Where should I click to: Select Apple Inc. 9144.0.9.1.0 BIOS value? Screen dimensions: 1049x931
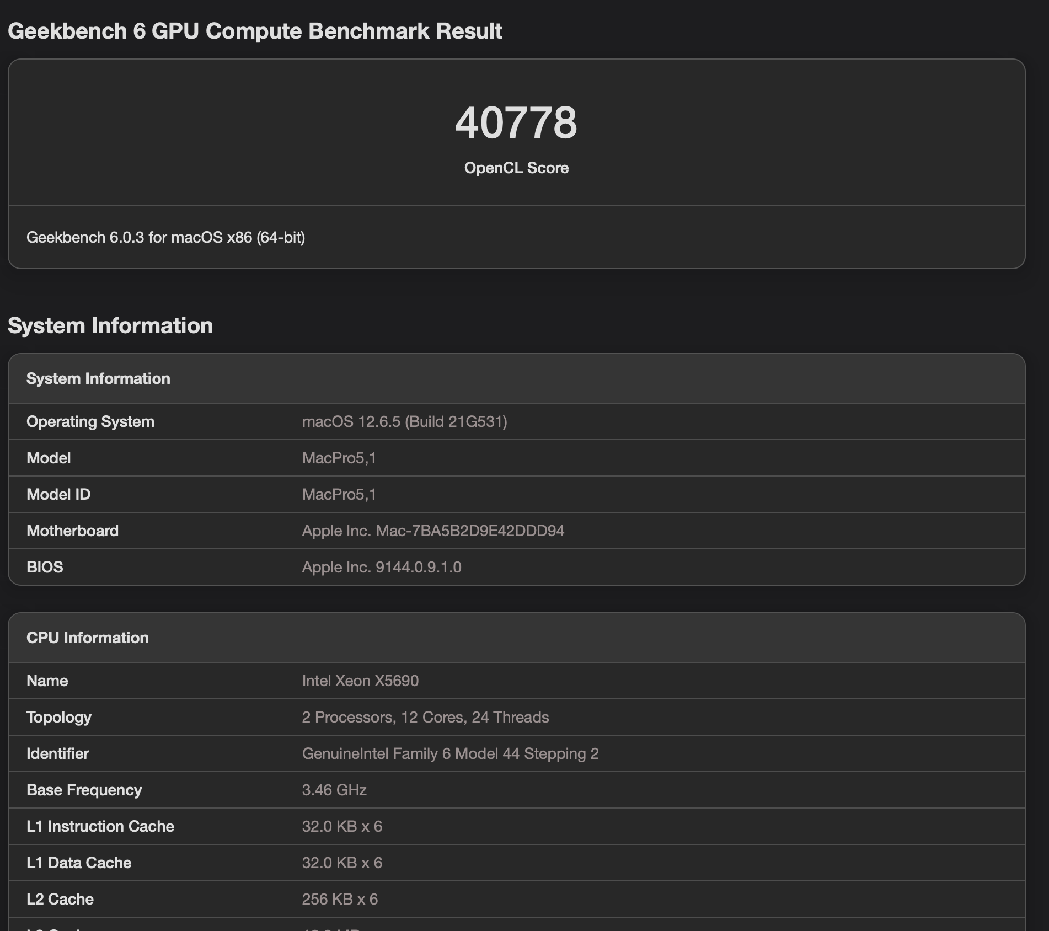tap(382, 567)
